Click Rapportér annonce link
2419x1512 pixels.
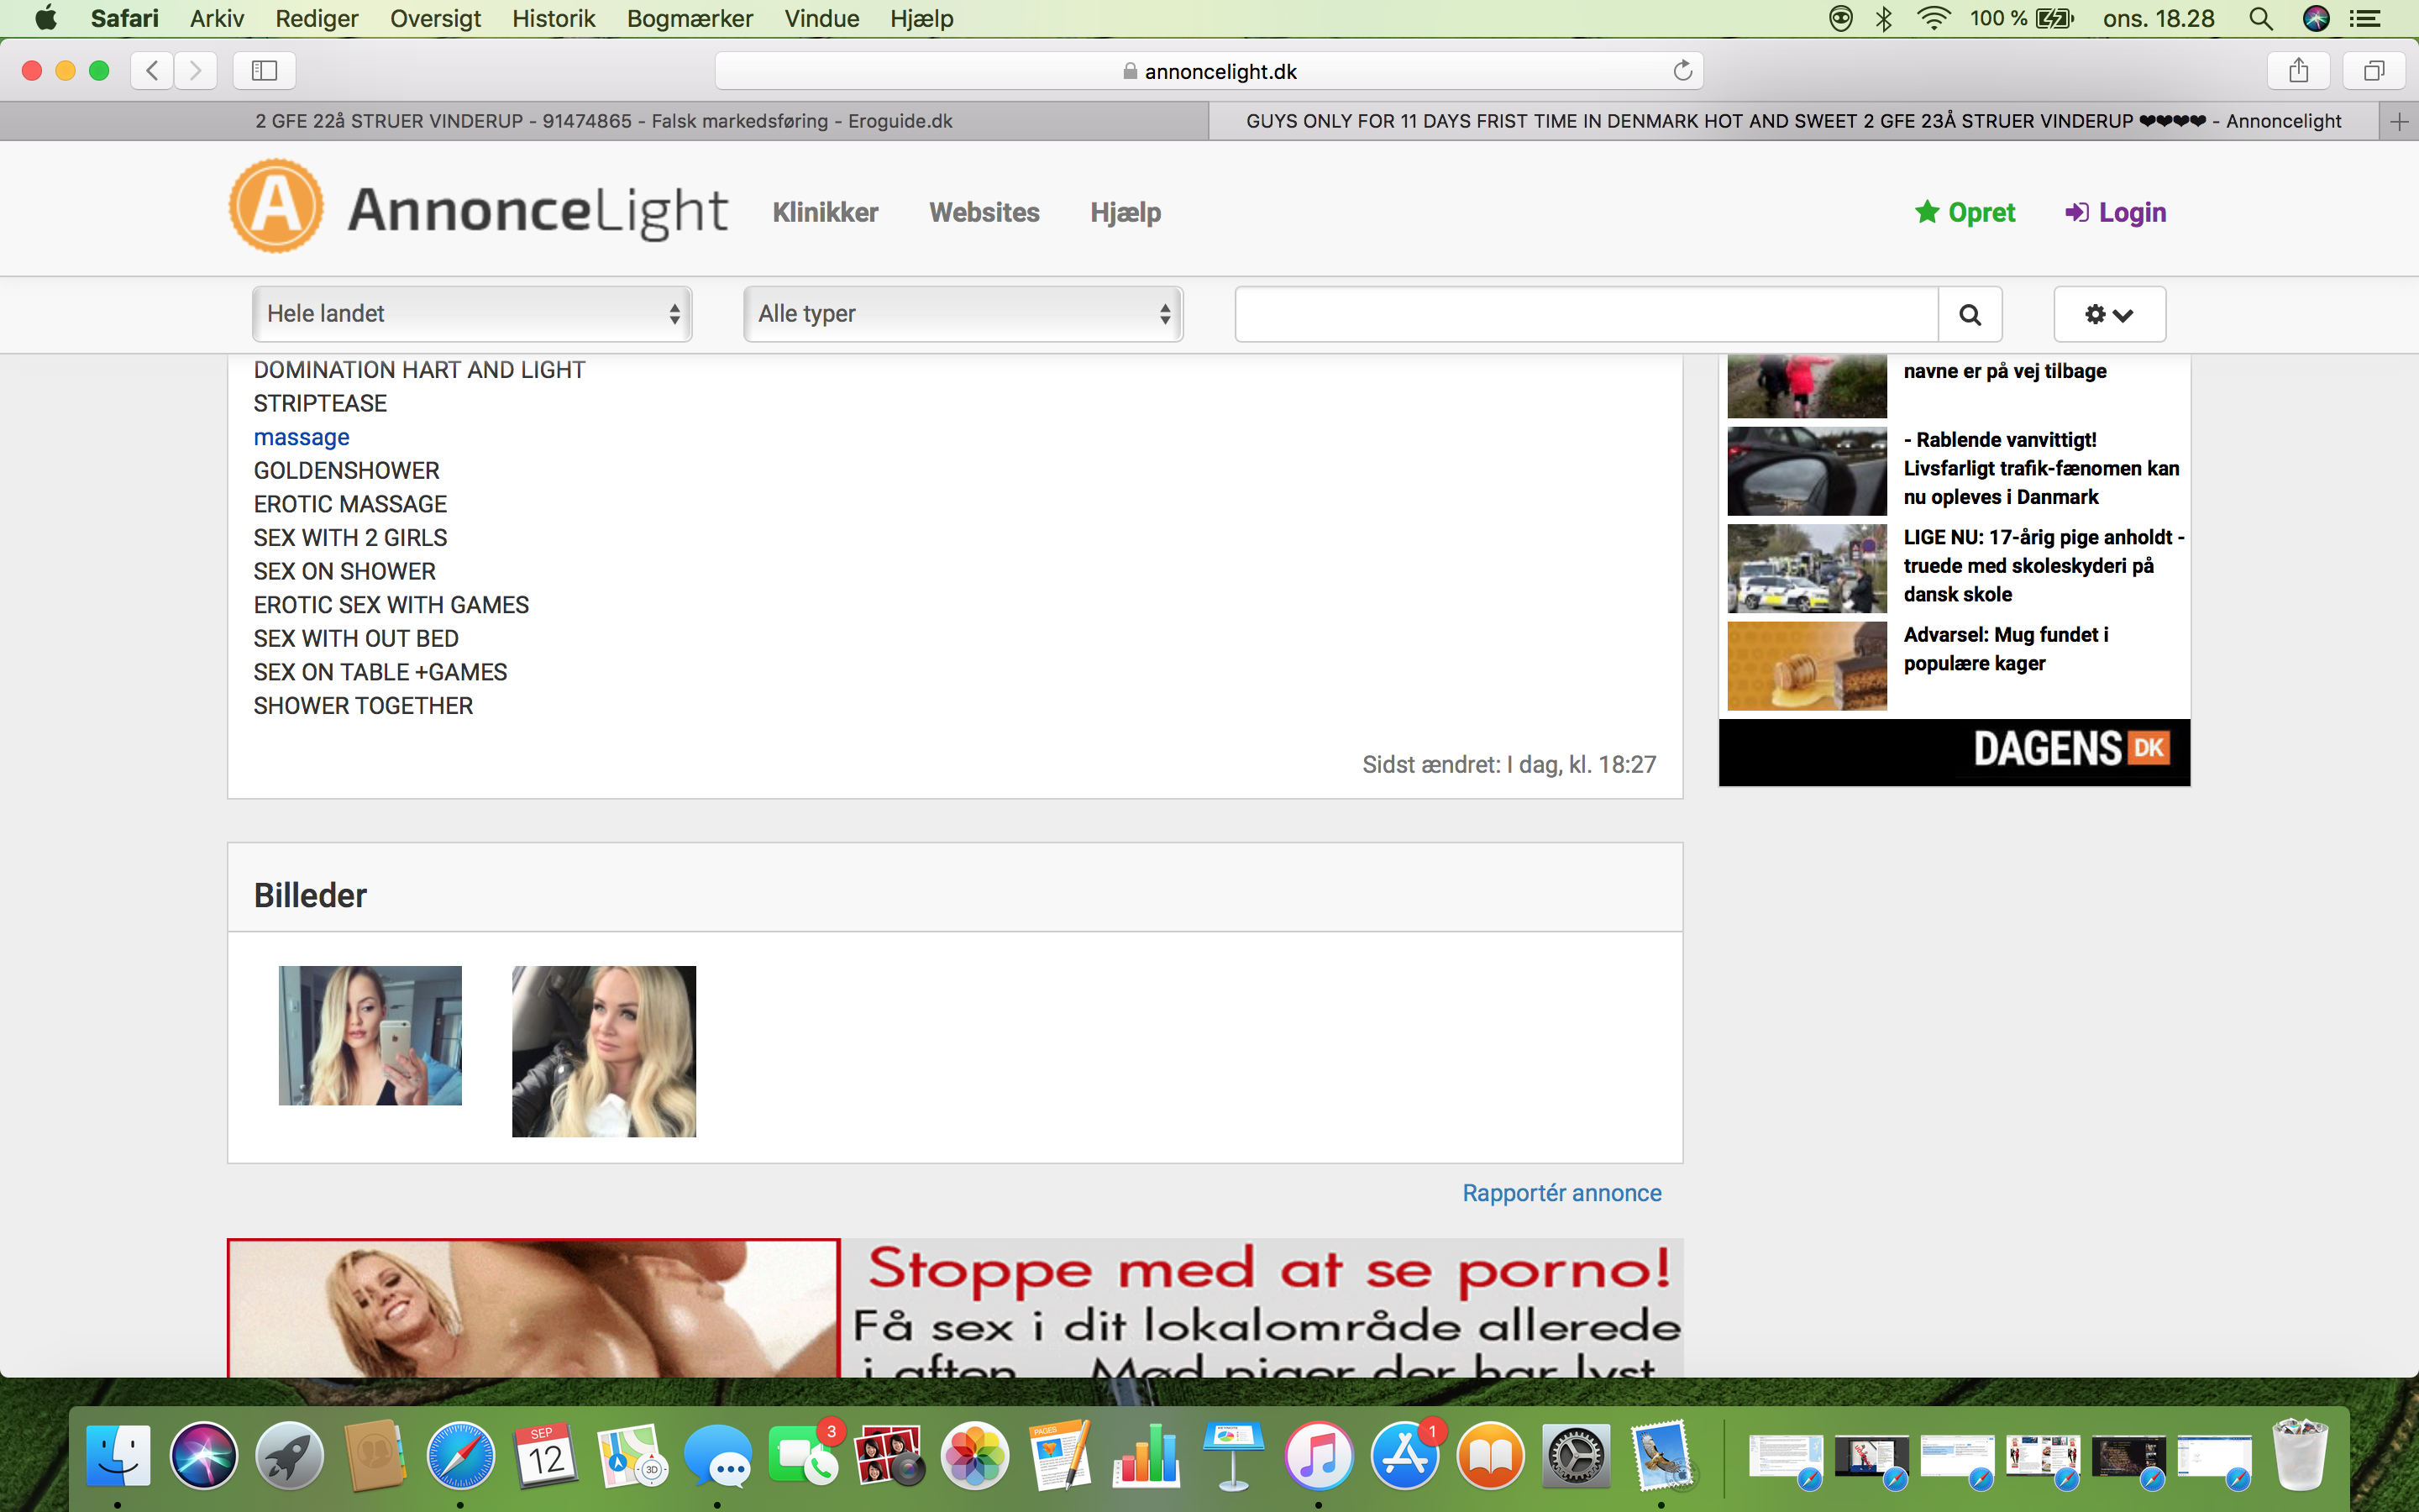(x=1561, y=1192)
